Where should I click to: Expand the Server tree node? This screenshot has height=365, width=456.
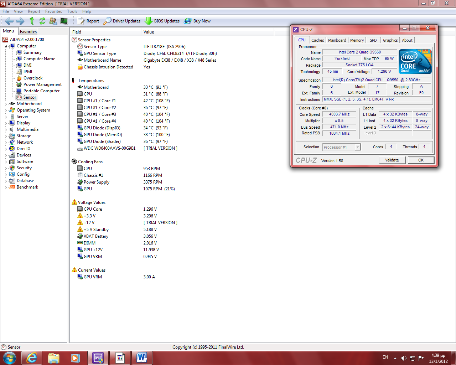(6, 117)
